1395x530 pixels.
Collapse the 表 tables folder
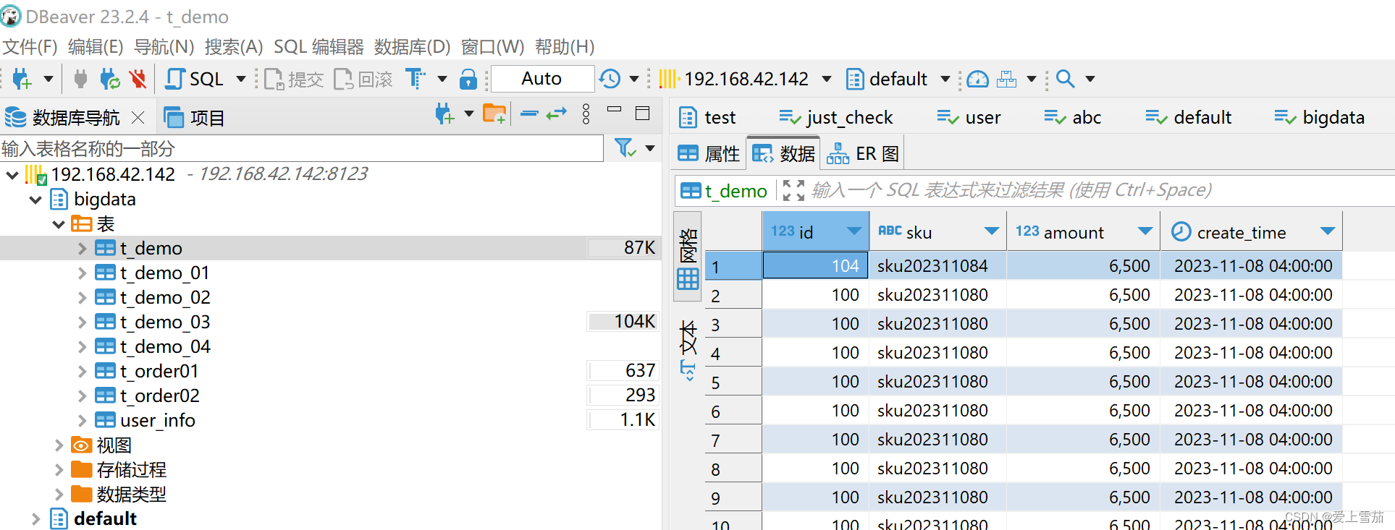(59, 224)
